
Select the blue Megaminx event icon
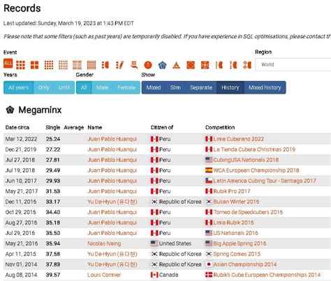tap(162, 65)
